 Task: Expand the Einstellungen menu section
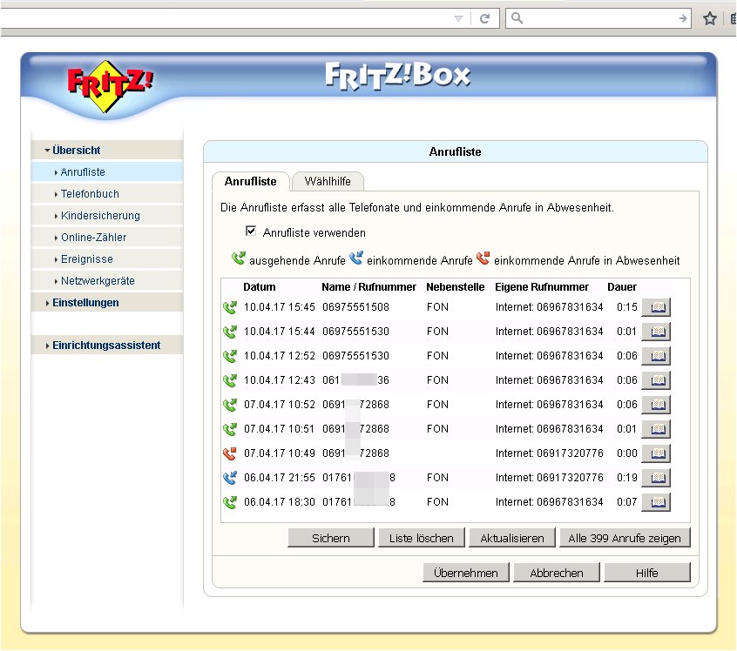(106, 303)
